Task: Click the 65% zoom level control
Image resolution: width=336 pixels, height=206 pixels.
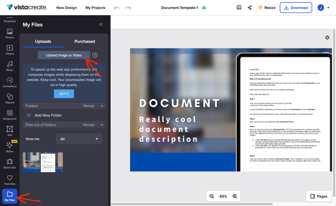Action: coord(223,196)
